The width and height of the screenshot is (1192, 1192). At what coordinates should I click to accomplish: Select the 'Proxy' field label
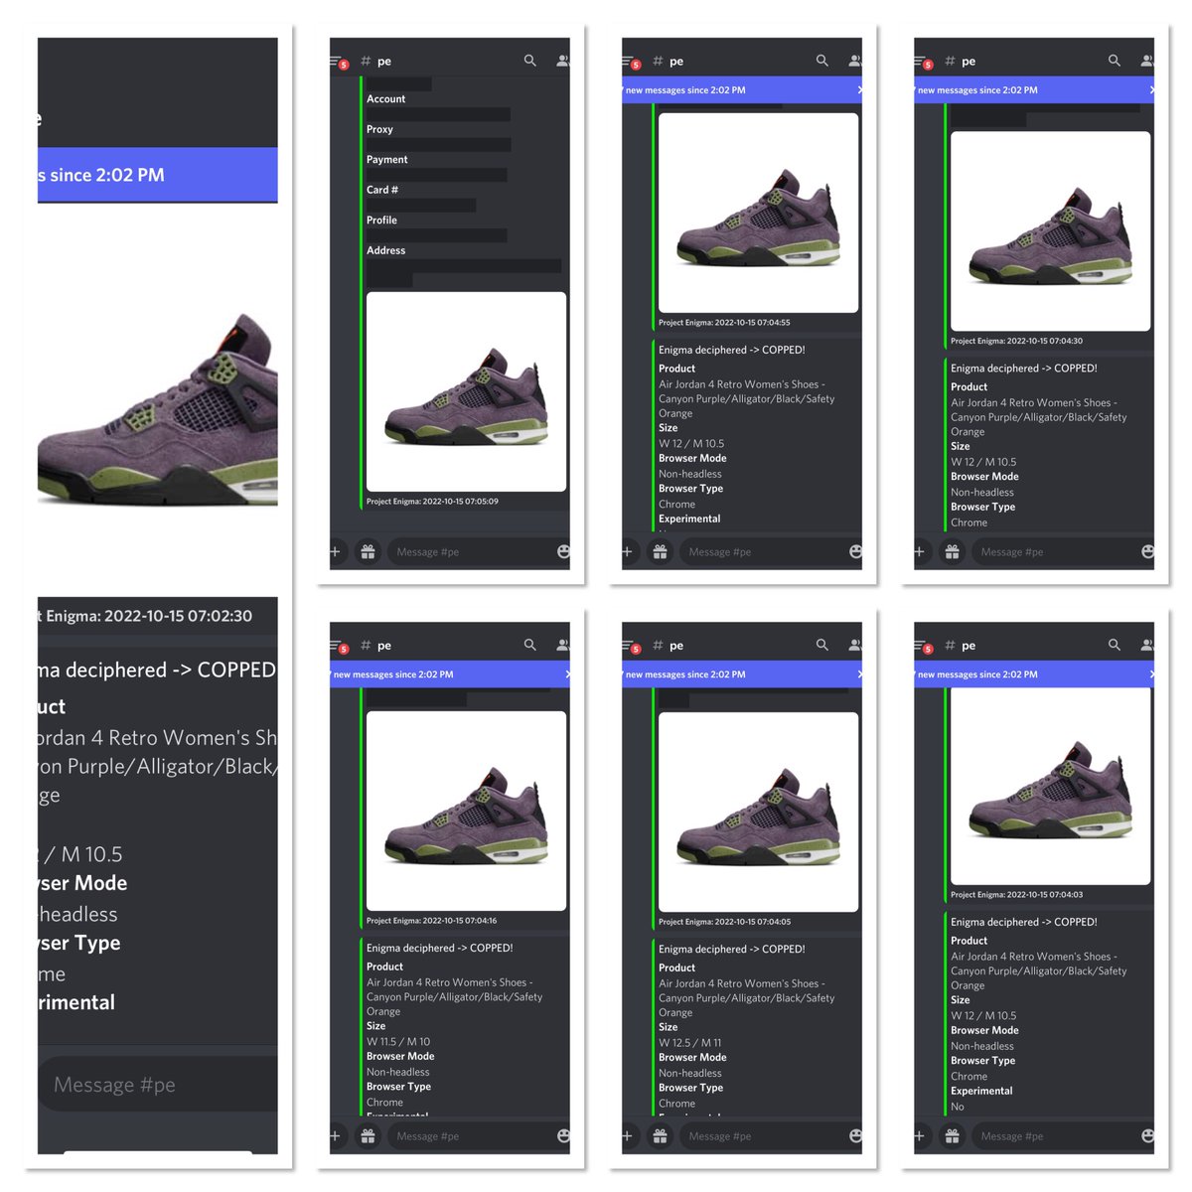tap(379, 129)
